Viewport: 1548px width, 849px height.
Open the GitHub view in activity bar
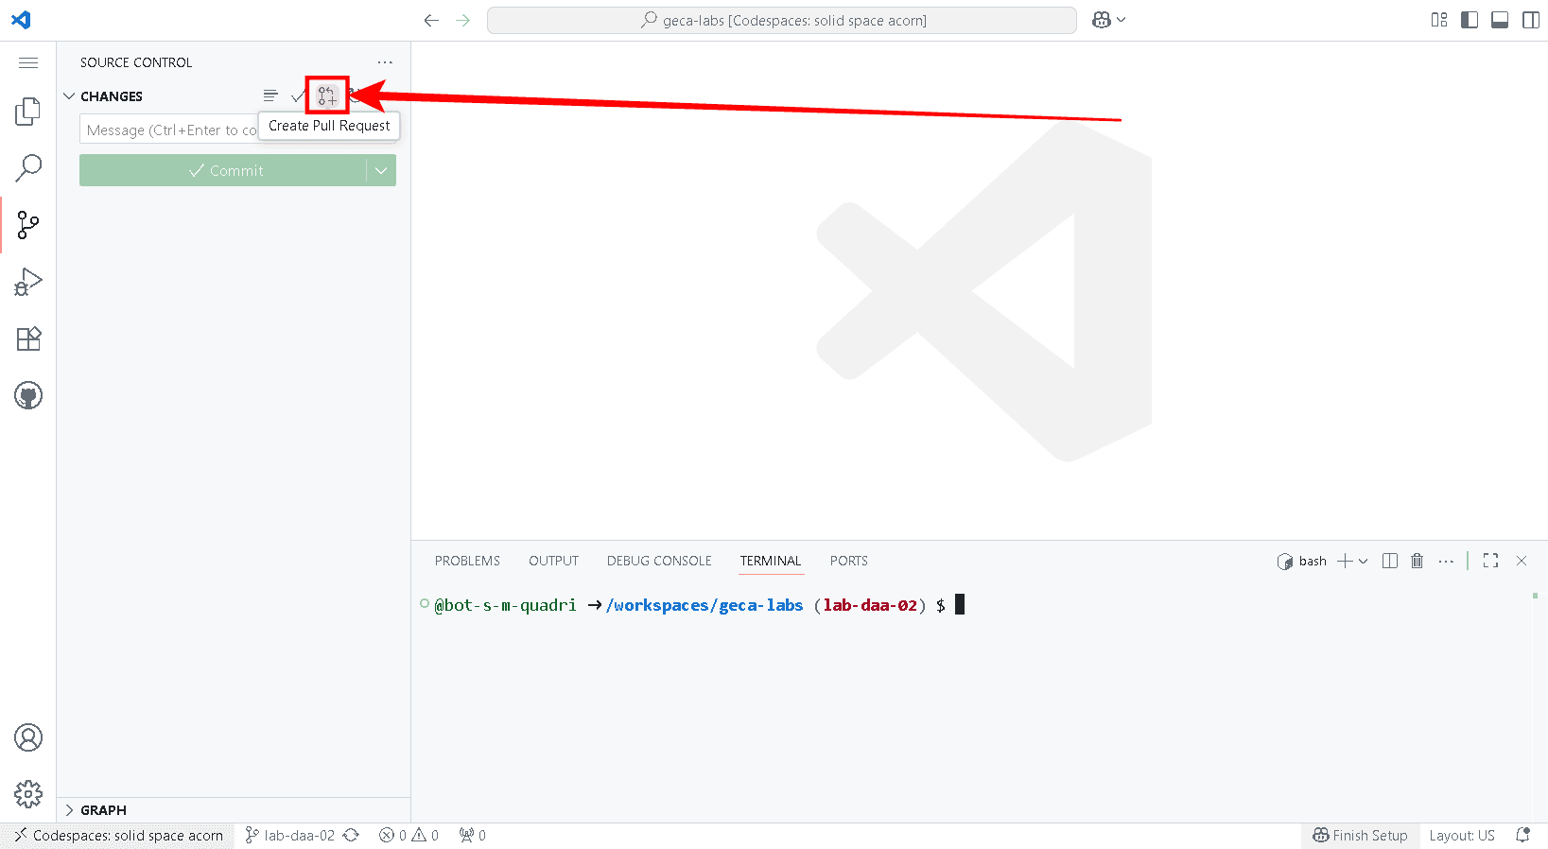tap(28, 395)
